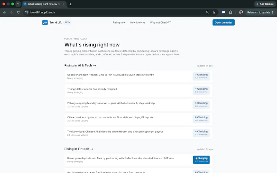
Task: Click the Trend Lift logo icon
Action: click(x=45, y=22)
